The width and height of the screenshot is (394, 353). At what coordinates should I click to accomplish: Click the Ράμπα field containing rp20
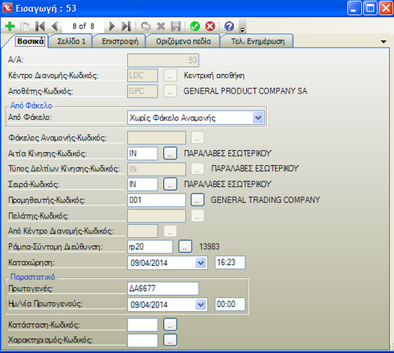click(x=150, y=247)
